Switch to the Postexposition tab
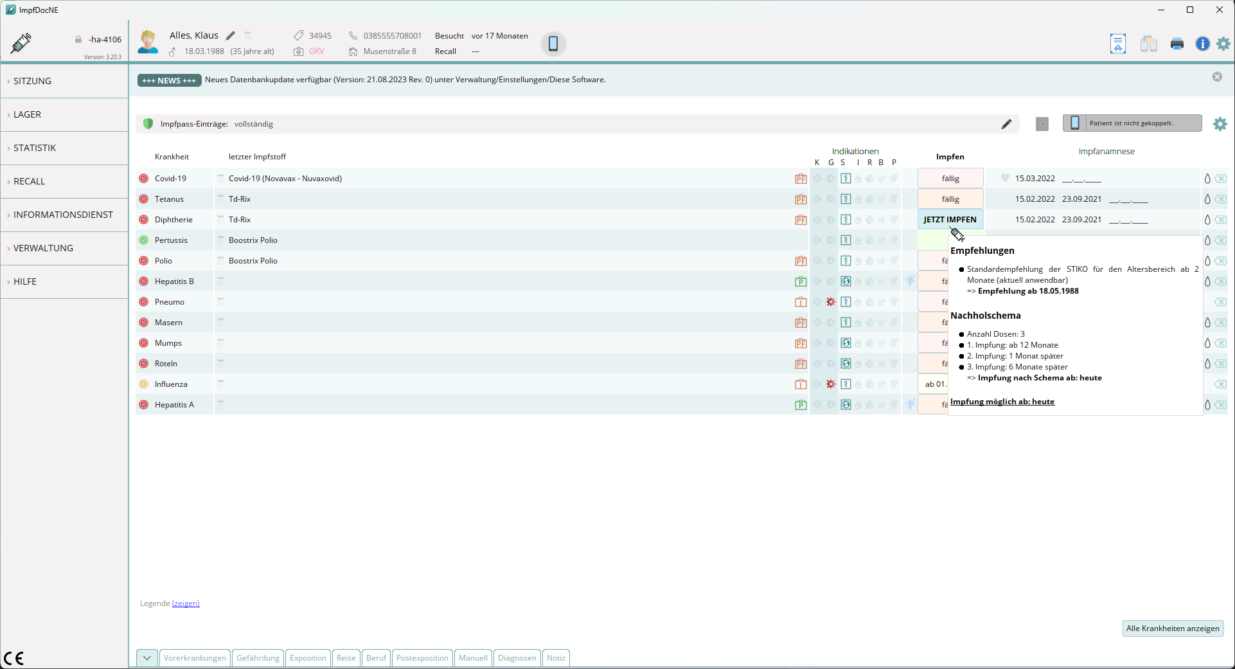This screenshot has width=1235, height=669. point(422,658)
